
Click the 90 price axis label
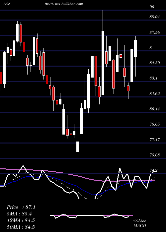pyautogui.click(x=152, y=7)
